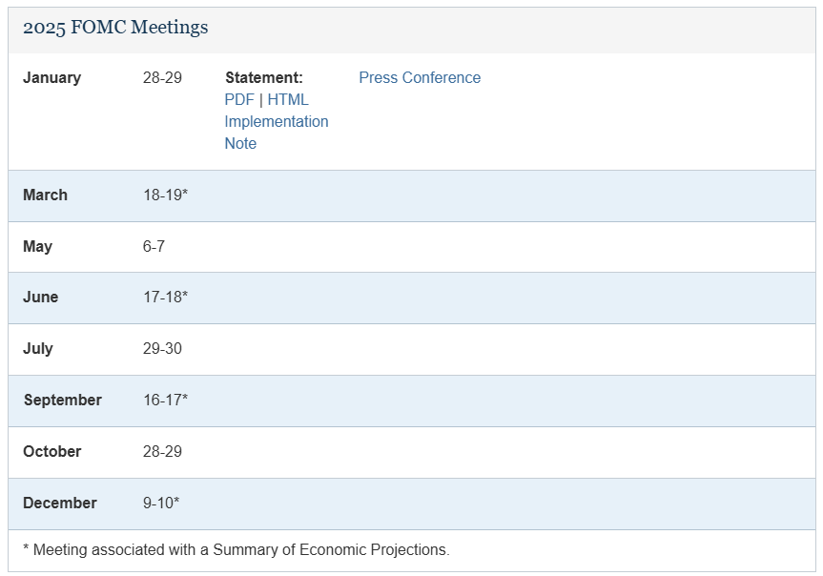The height and width of the screenshot is (576, 823).
Task: Click the December month label
Action: tap(59, 503)
